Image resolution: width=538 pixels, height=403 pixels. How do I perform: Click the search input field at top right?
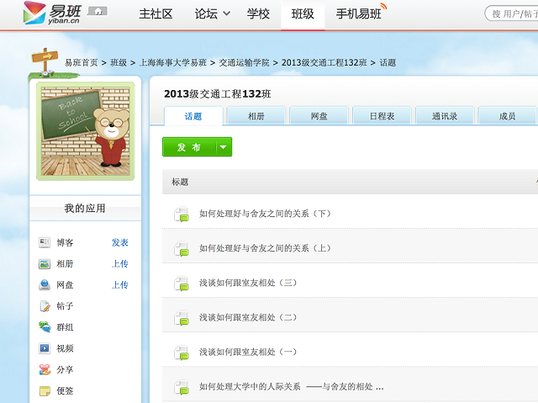click(x=513, y=13)
